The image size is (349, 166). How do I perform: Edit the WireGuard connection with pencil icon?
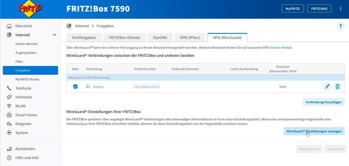327,86
